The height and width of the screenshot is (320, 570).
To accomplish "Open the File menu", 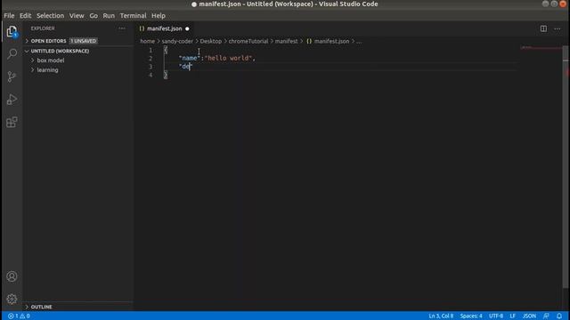I will coord(9,16).
